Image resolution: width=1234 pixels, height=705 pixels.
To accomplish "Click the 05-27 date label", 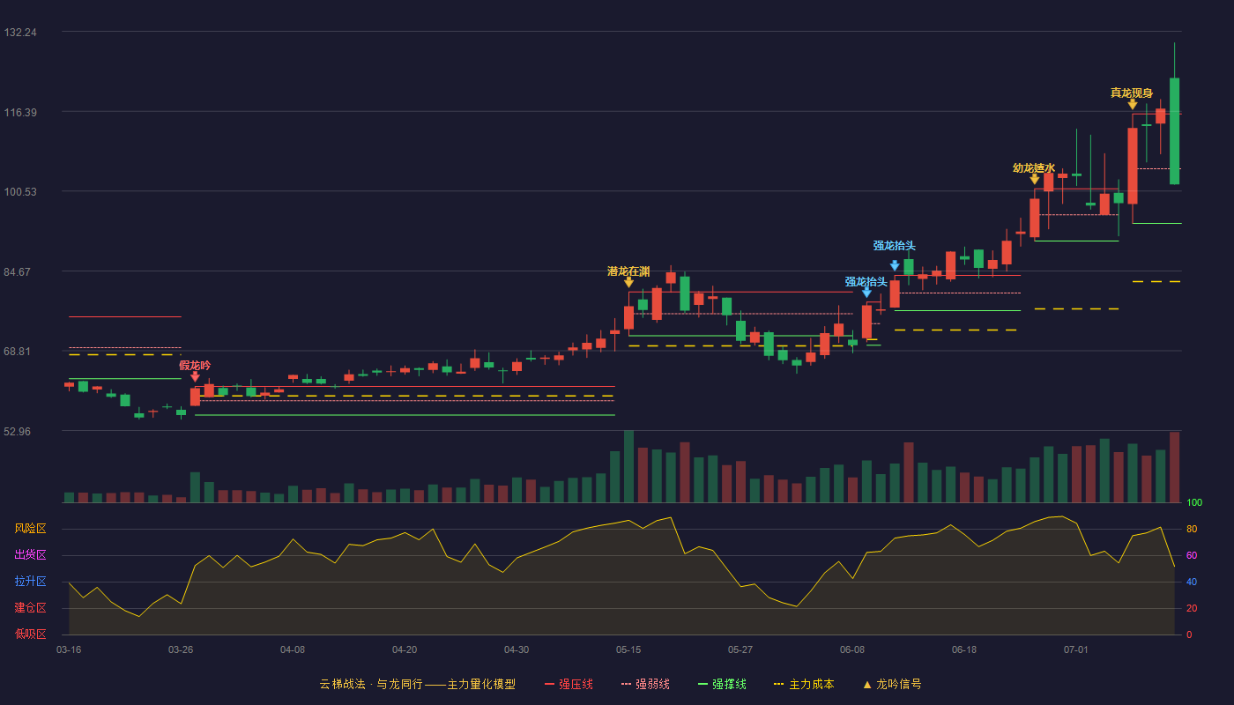I will coord(740,649).
